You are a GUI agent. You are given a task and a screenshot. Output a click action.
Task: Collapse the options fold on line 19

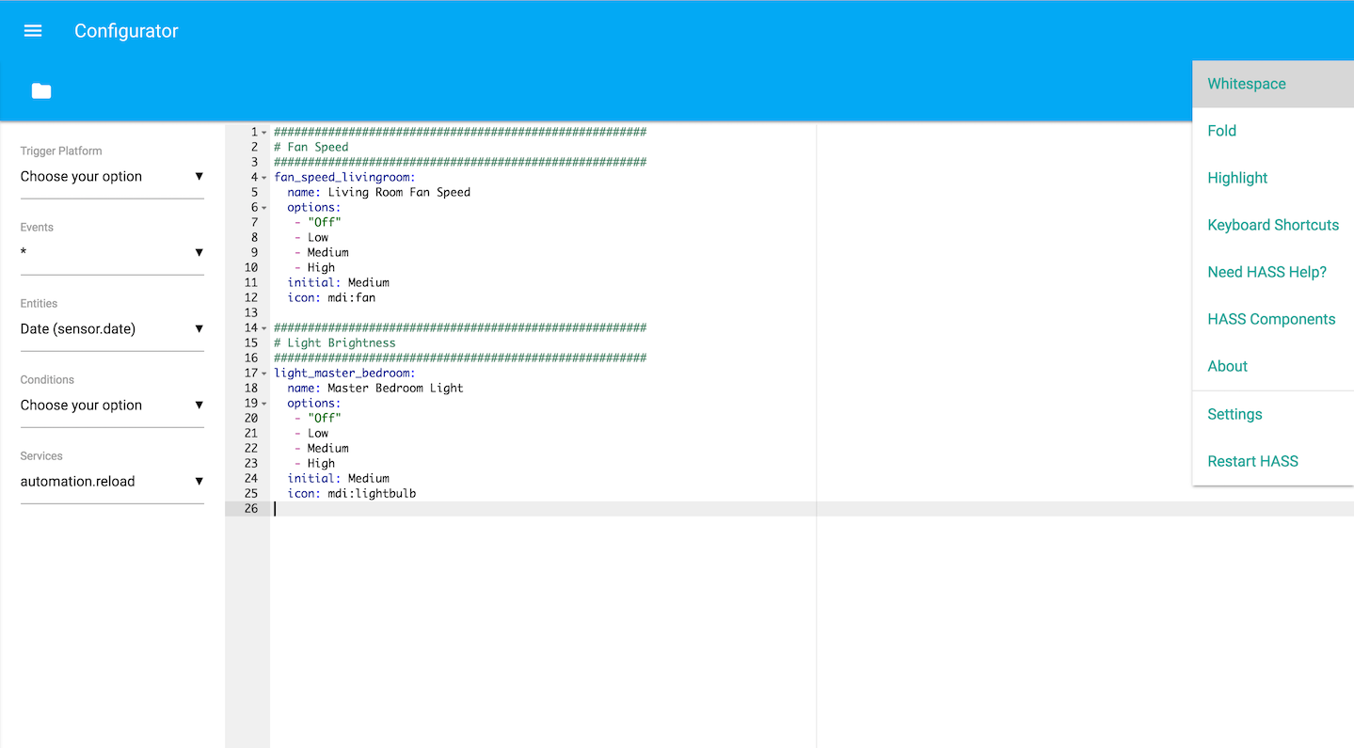pos(264,404)
